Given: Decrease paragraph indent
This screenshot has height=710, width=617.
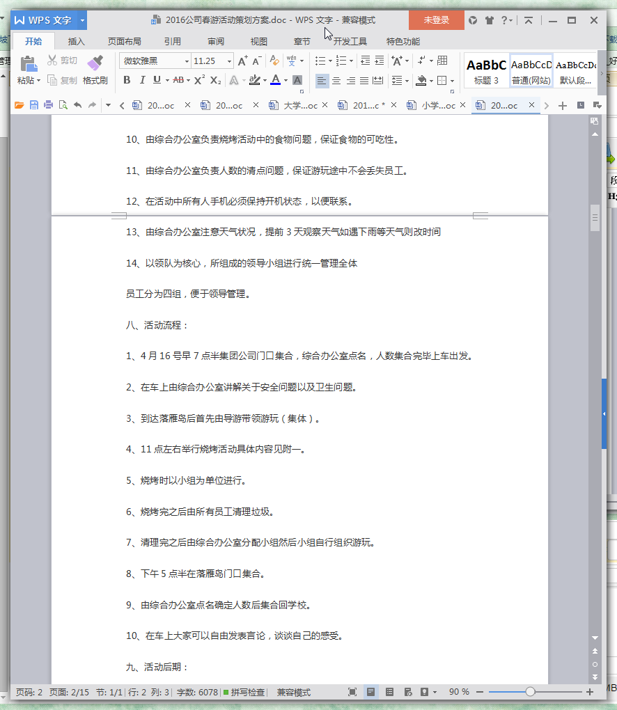Looking at the screenshot, I should click(365, 61).
